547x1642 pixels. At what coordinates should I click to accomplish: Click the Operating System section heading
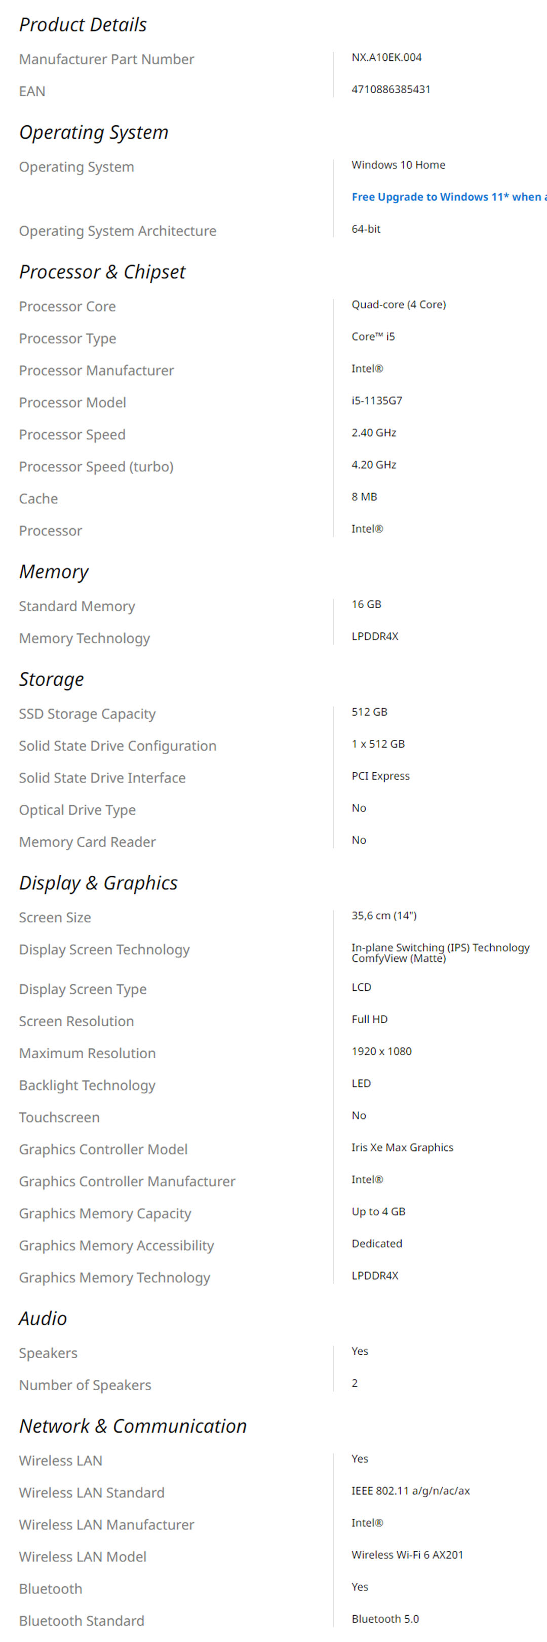click(x=94, y=133)
